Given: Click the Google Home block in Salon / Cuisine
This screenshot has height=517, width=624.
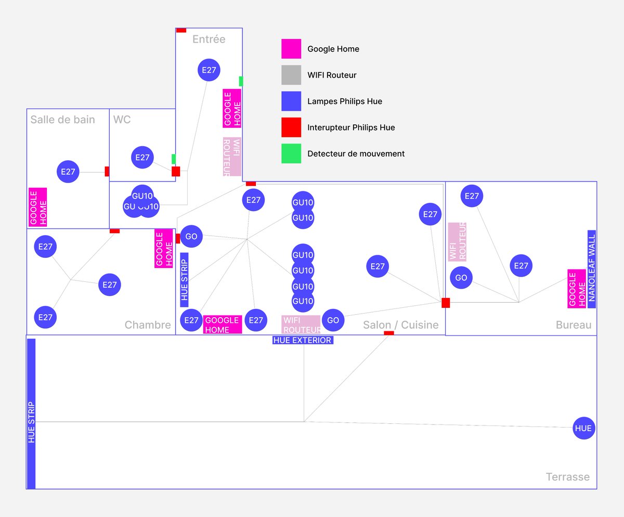Looking at the screenshot, I should click(x=223, y=325).
